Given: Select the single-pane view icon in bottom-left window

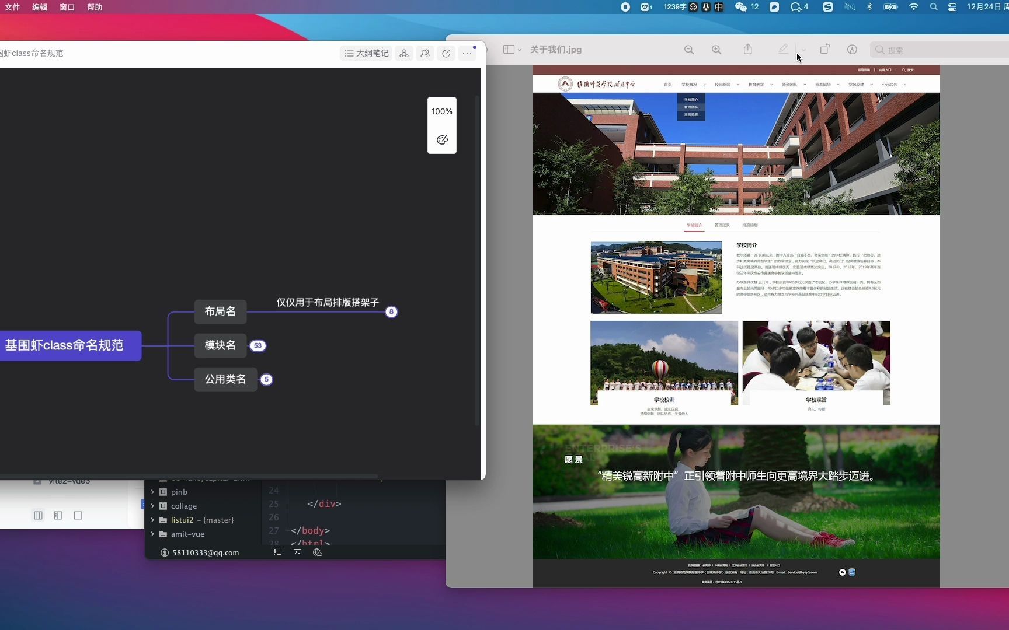Looking at the screenshot, I should pyautogui.click(x=78, y=515).
